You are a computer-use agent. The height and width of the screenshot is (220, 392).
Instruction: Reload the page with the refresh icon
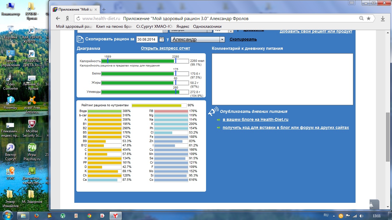tap(78, 18)
